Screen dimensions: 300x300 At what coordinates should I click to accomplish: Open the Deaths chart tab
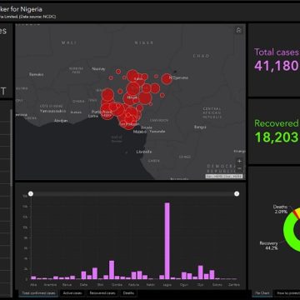(x=128, y=293)
